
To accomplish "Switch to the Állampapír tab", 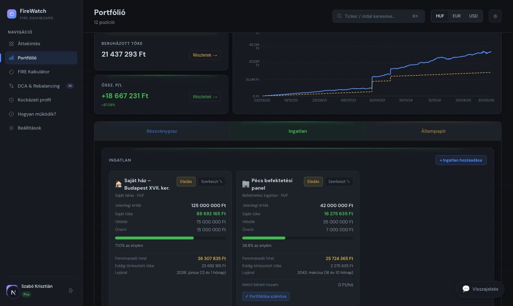I will tap(433, 131).
